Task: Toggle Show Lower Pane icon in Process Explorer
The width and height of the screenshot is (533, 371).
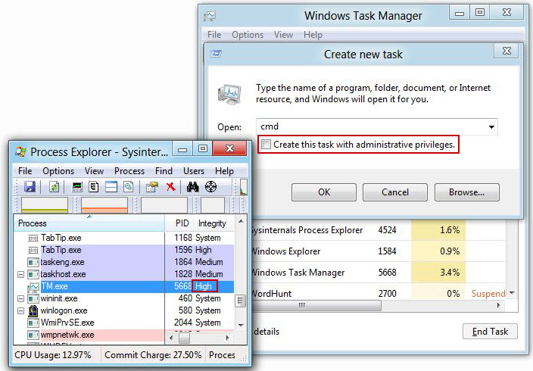Action: pyautogui.click(x=111, y=187)
